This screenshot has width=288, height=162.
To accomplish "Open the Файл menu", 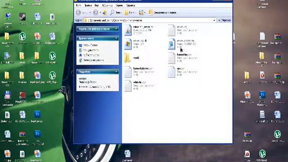I will [78, 5].
